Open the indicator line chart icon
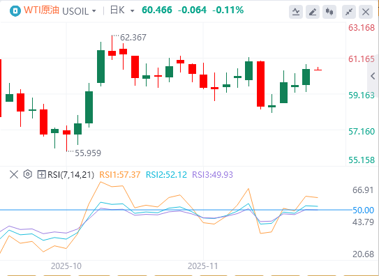Image resolution: width=379 pixels, height=276 pixels. click(296, 12)
